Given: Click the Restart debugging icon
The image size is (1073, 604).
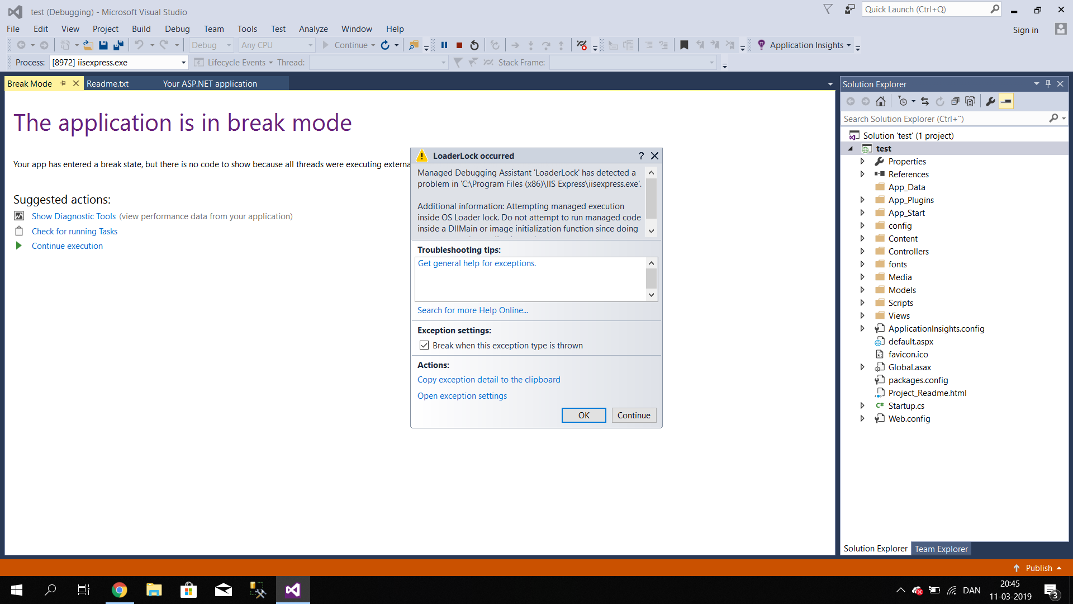Looking at the screenshot, I should 474,45.
